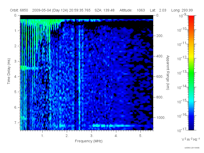The width and height of the screenshot is (204, 153).
Task: Click the Time Delay (ms) axis title
Action: tap(9, 71)
